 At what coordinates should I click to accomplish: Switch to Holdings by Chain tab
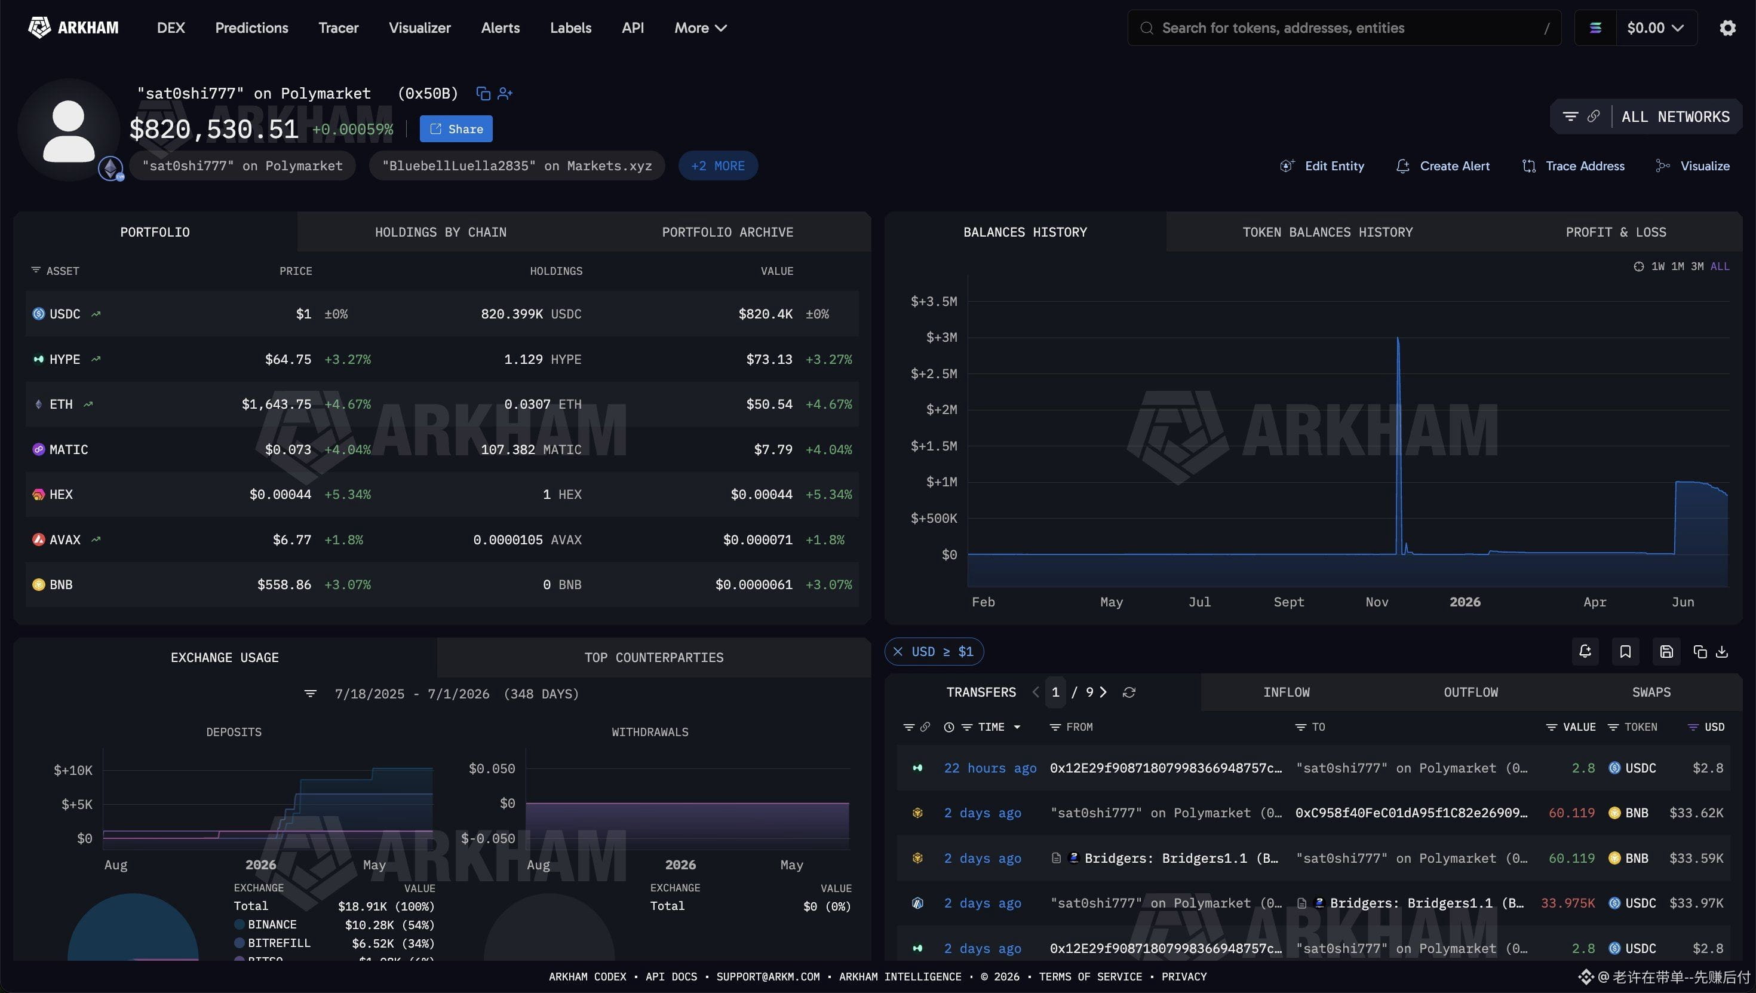click(440, 232)
